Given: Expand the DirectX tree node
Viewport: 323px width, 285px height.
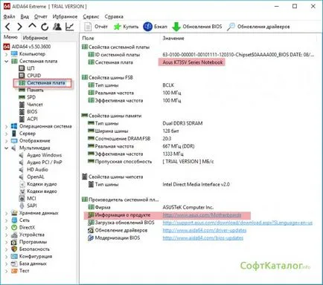Looking at the screenshot, I should pyautogui.click(x=7, y=228).
